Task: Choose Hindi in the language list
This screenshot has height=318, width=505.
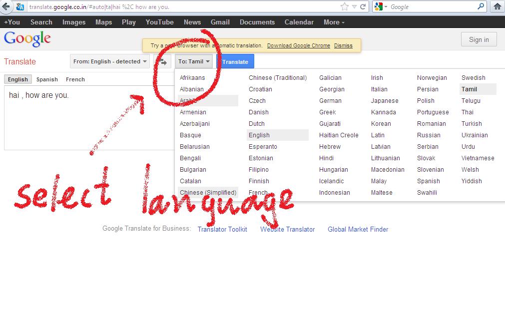Action: (326, 158)
